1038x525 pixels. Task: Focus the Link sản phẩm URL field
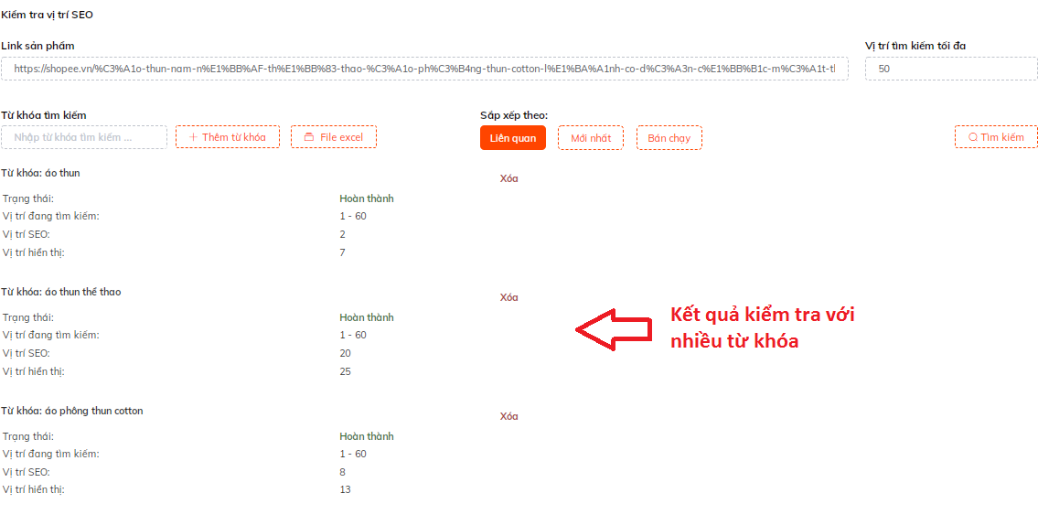tap(424, 69)
